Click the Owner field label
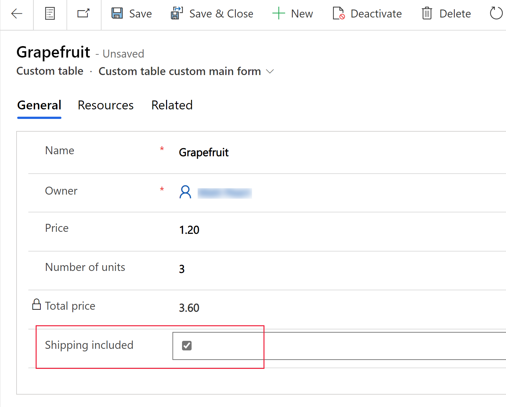The height and width of the screenshot is (407, 506). coord(61,191)
